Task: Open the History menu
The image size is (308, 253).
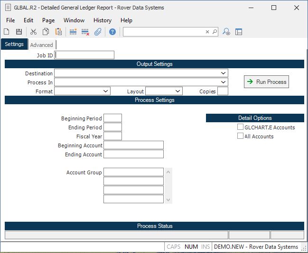Action: [x=102, y=20]
